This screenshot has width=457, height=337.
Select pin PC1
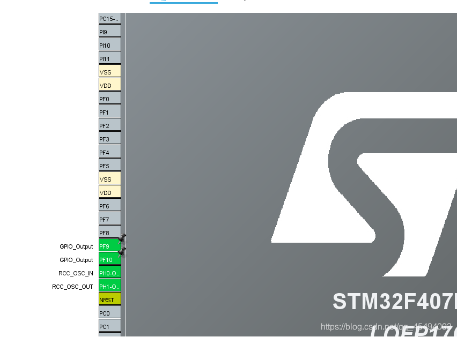tap(110, 326)
